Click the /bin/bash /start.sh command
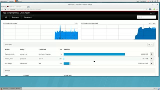This screenshot has width=160, height=90. pos(44,54)
